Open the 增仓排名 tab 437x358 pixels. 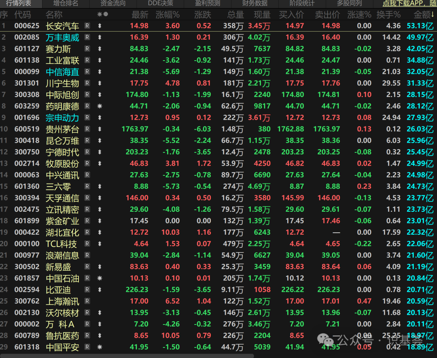coord(66,3)
